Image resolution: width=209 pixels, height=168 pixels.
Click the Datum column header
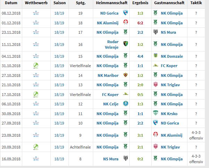pos(11,3)
